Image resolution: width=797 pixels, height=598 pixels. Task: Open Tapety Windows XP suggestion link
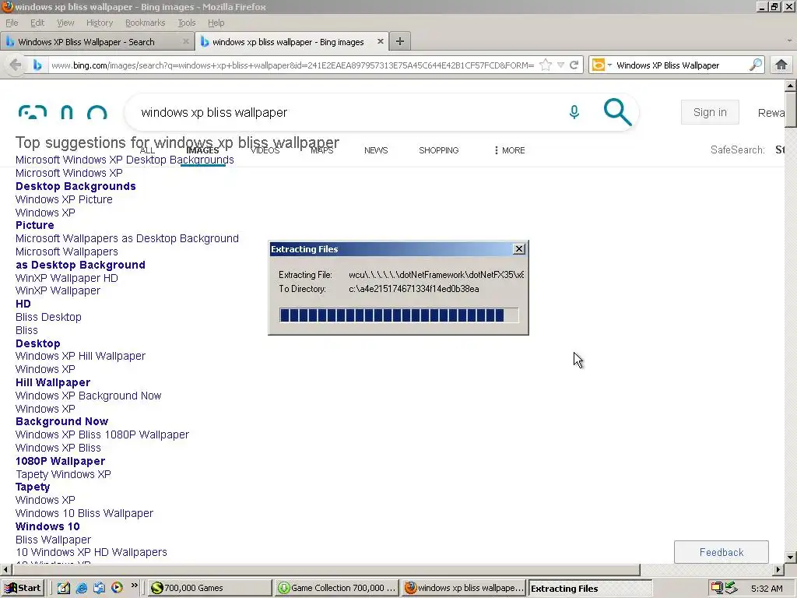coord(63,474)
